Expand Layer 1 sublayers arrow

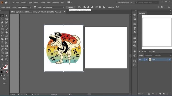(x=146, y=59)
